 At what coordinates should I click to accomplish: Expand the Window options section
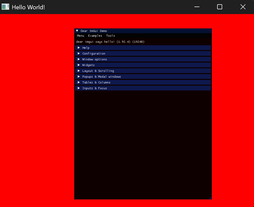point(143,59)
